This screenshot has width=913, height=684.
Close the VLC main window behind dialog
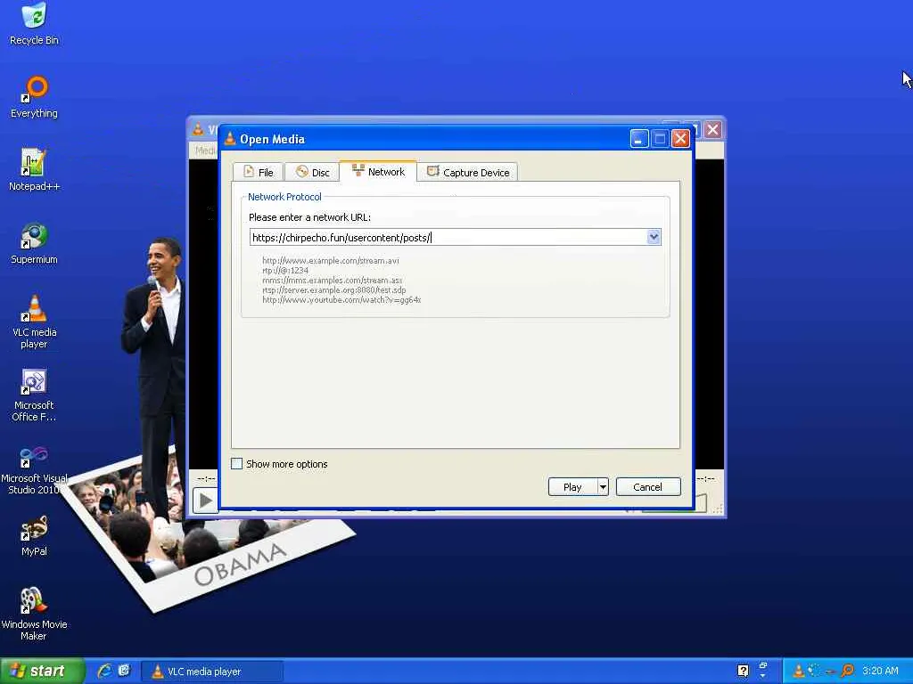coord(712,129)
